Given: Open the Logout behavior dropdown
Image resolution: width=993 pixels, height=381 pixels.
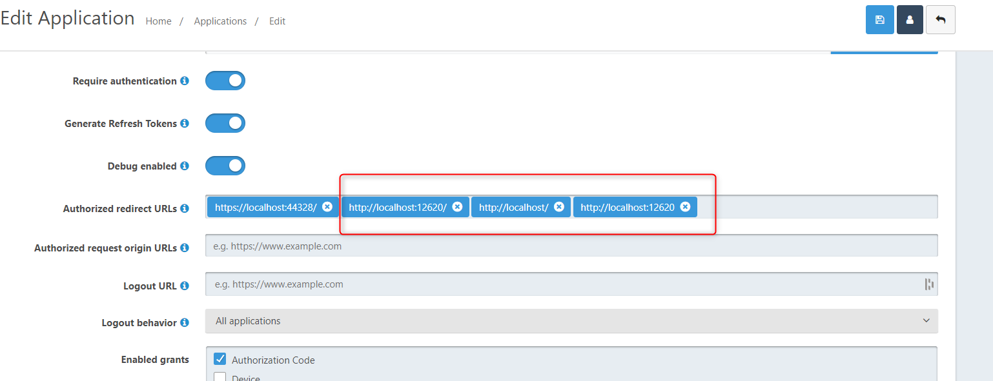Looking at the screenshot, I should click(571, 321).
